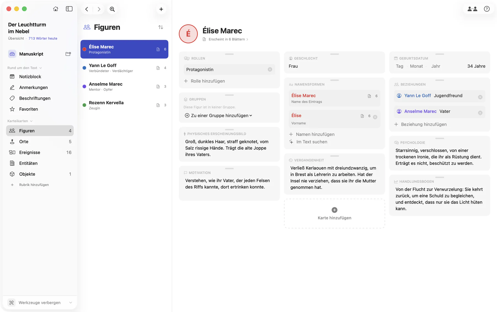Delete the Élise Vorname name form
The height and width of the screenshot is (312, 497).
coord(375,117)
